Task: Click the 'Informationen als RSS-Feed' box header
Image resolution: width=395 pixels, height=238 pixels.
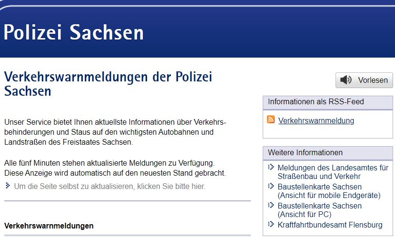Action: point(328,102)
